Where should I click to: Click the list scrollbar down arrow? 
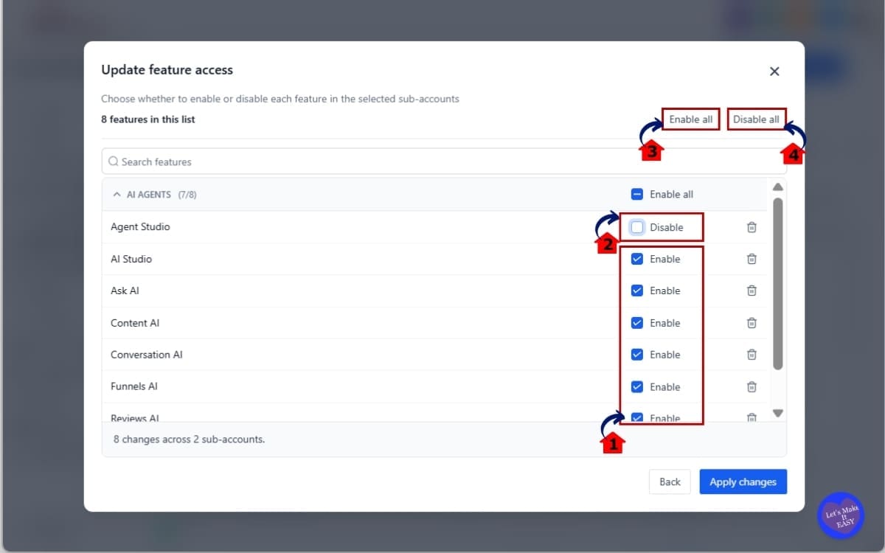777,413
